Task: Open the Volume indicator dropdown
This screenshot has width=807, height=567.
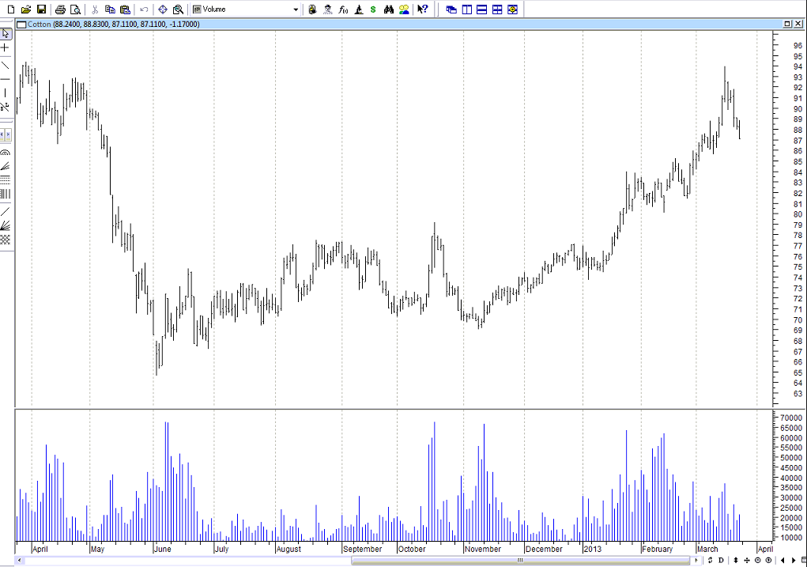Action: tap(296, 9)
